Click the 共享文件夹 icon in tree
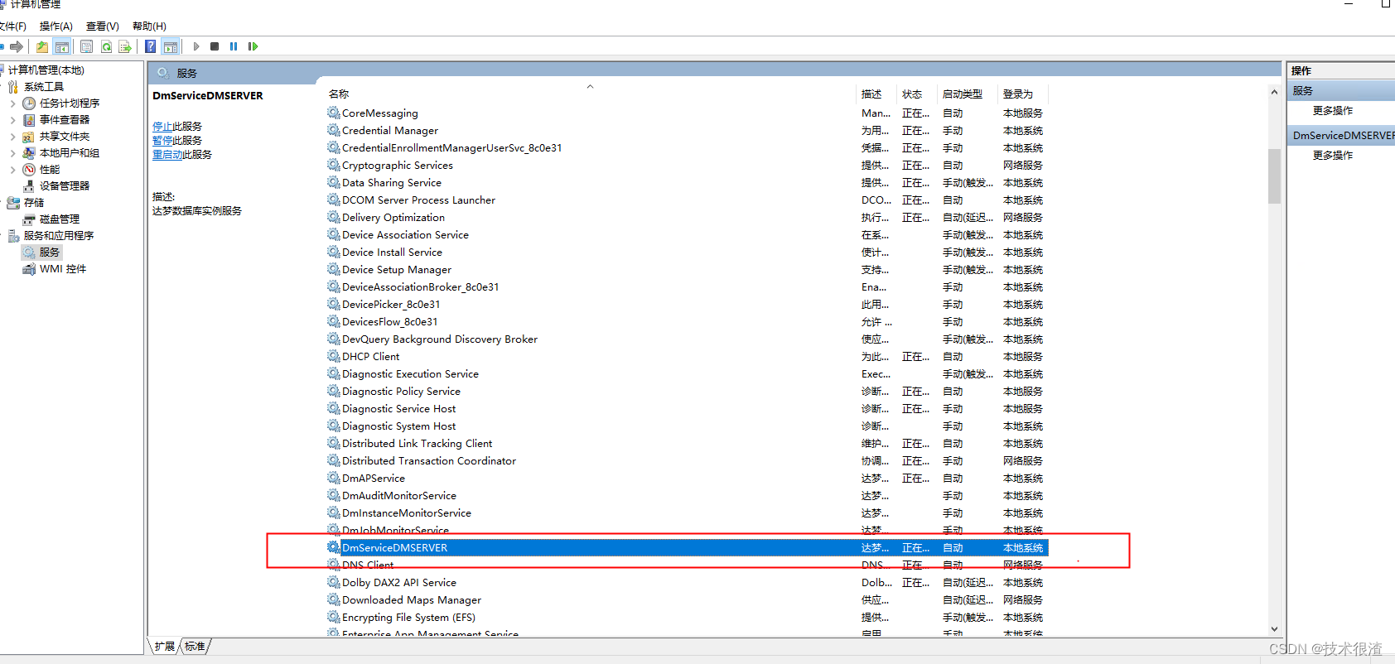 29,137
